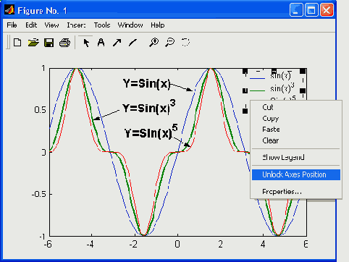The height and width of the screenshot is (262, 349).
Task: Click the x-axis tick label -4
Action: (x=91, y=244)
